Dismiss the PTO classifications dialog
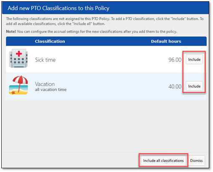 (196, 161)
